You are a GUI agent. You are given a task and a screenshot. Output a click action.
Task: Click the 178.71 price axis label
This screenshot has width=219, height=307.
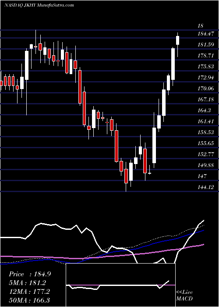click(x=205, y=56)
